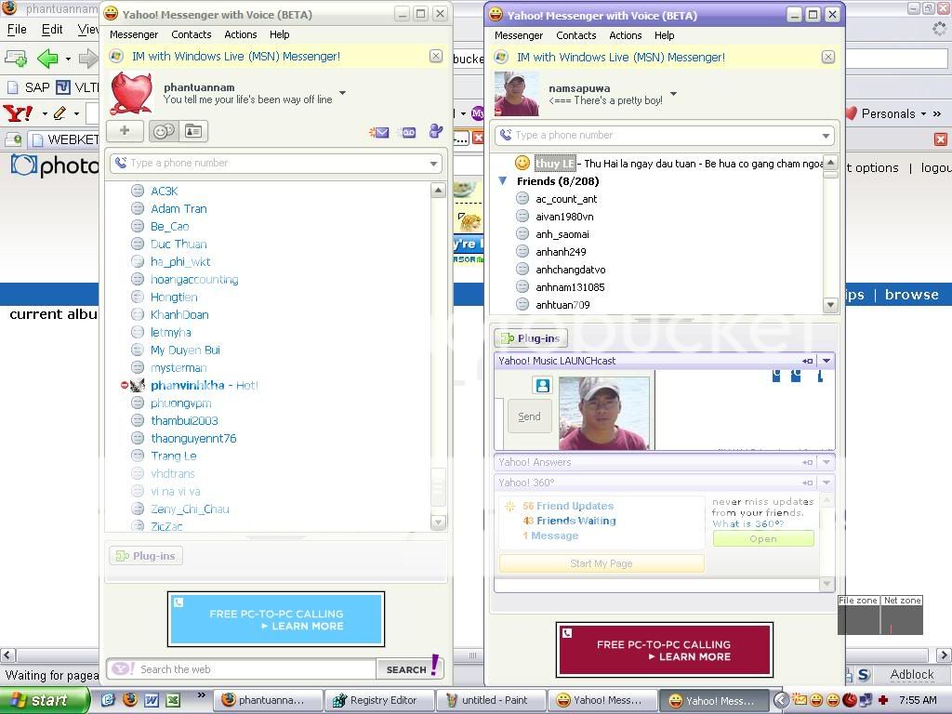The height and width of the screenshot is (714, 952).
Task: Click the phanvinhkha contact avatar icon
Action: tap(138, 386)
